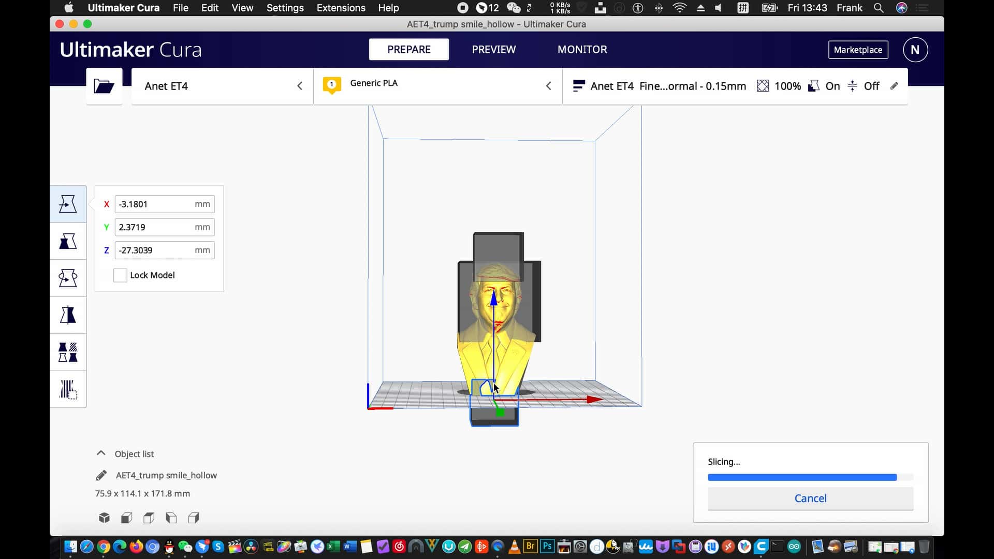
Task: Select the Move tool
Action: point(68,204)
